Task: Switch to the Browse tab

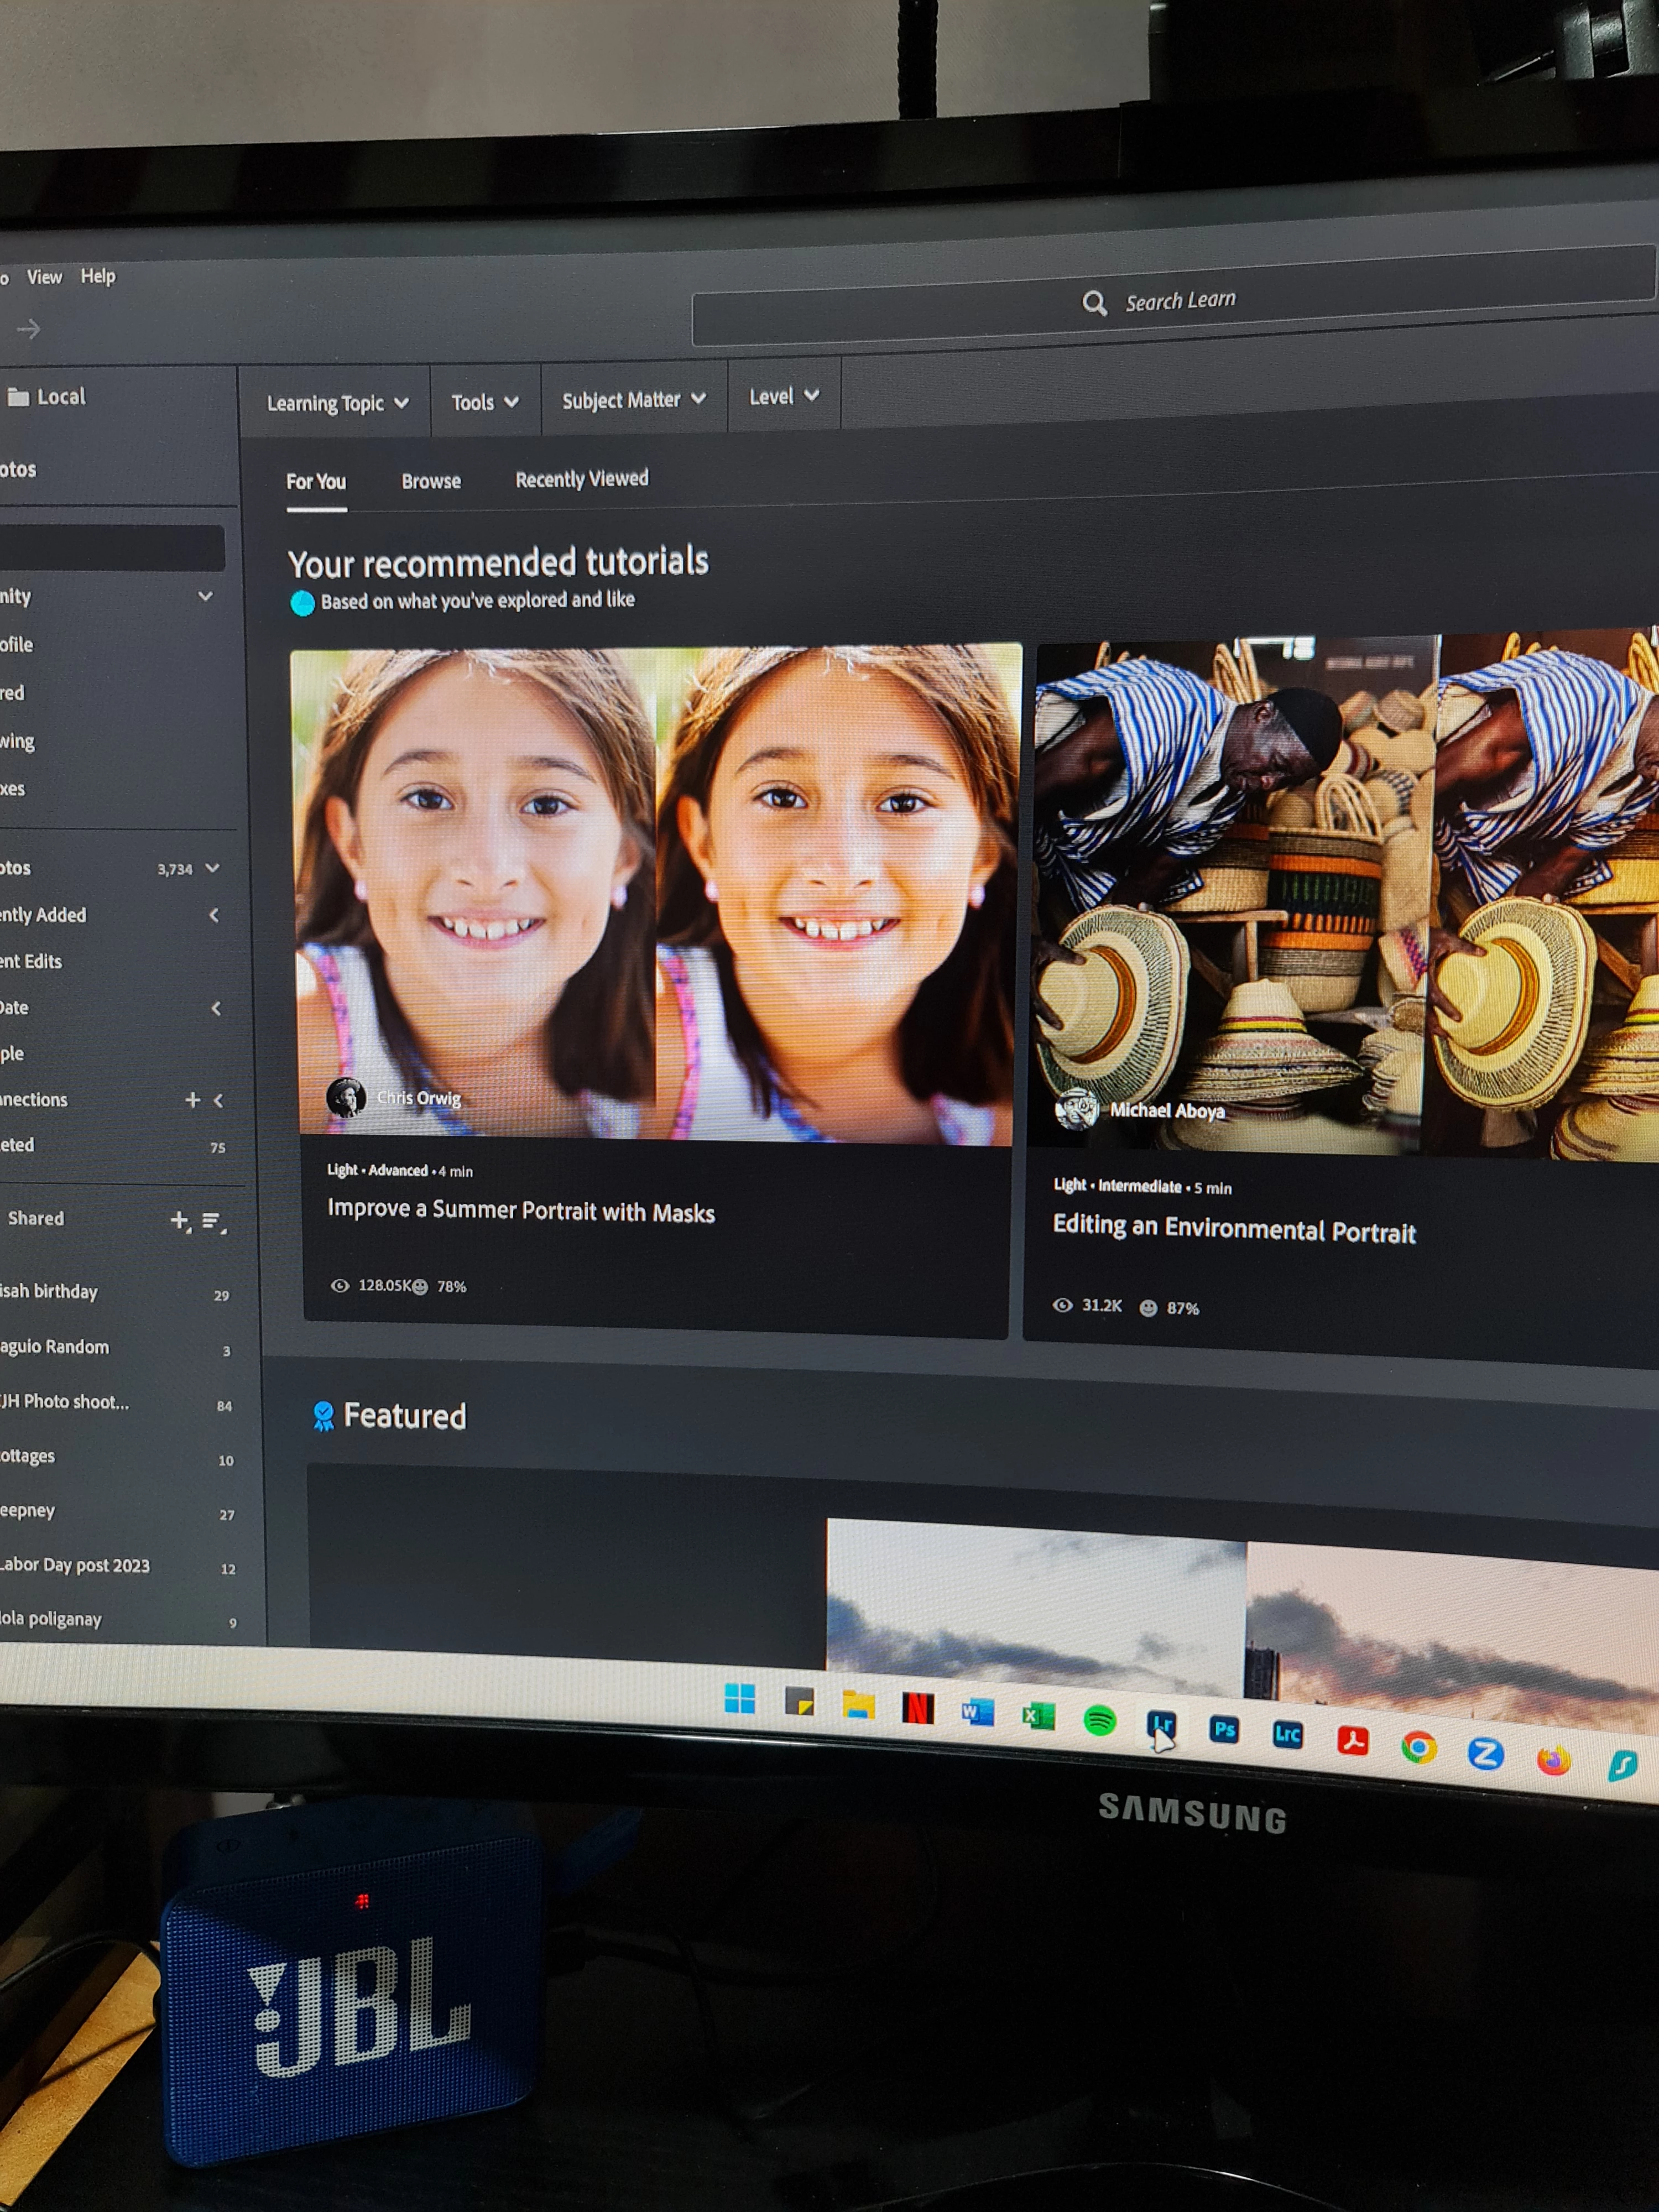Action: coord(431,481)
